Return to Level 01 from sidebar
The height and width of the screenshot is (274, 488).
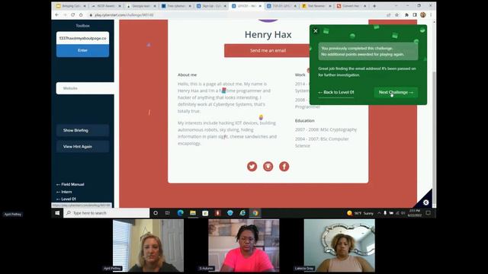pos(66,199)
